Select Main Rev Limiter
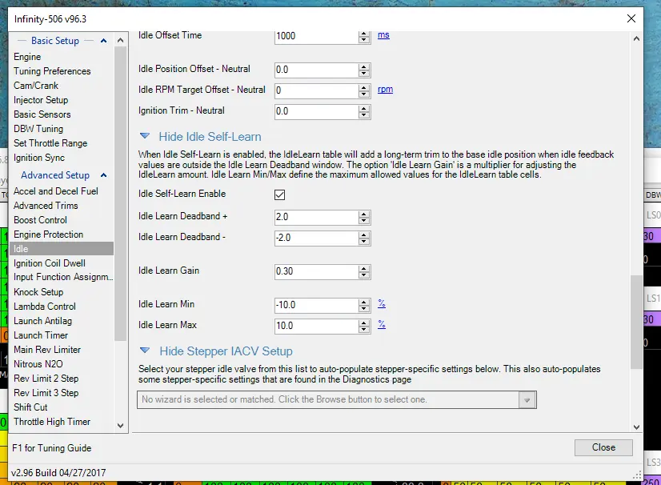Image resolution: width=661 pixels, height=485 pixels. pyautogui.click(x=47, y=349)
